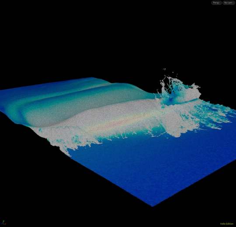
Task: Click the bottom corner of the water plane
Action: point(153,206)
